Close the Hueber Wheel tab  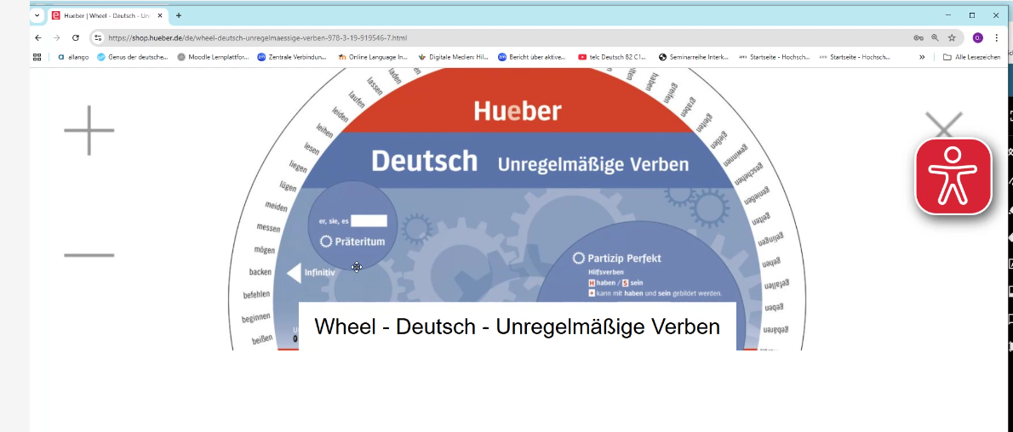click(159, 15)
